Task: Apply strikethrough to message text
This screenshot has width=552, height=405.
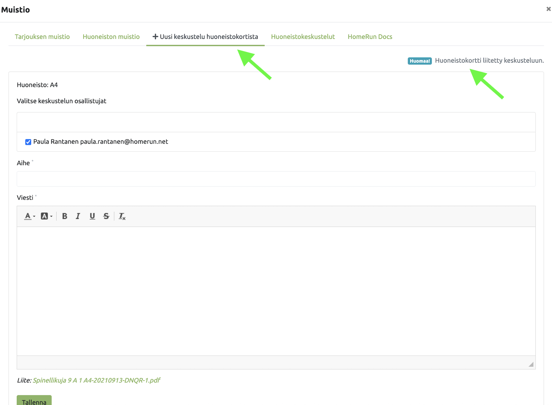Action: coord(106,216)
